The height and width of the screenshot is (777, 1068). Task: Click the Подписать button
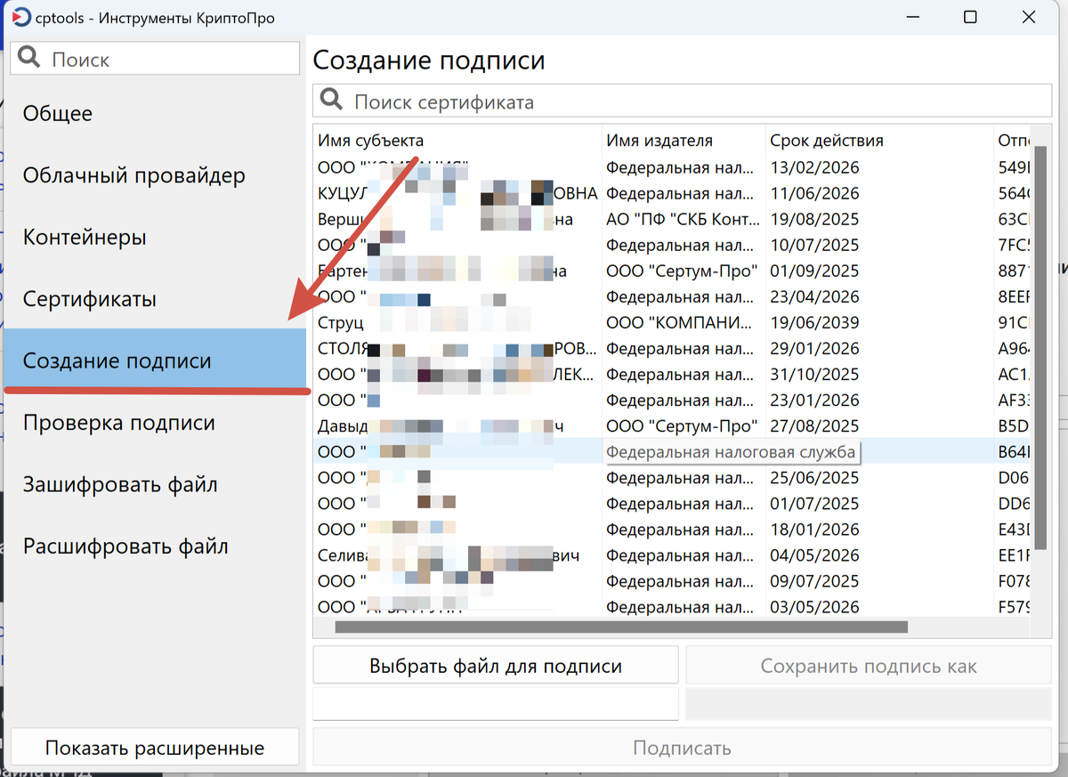(682, 748)
